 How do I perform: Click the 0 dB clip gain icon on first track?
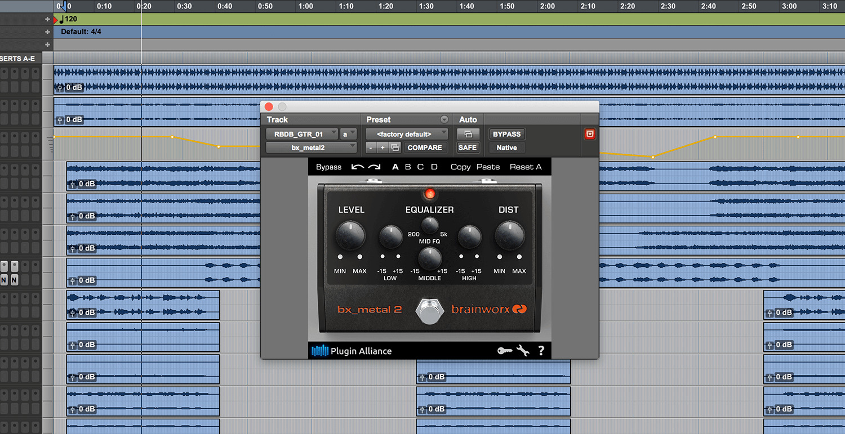(x=59, y=88)
